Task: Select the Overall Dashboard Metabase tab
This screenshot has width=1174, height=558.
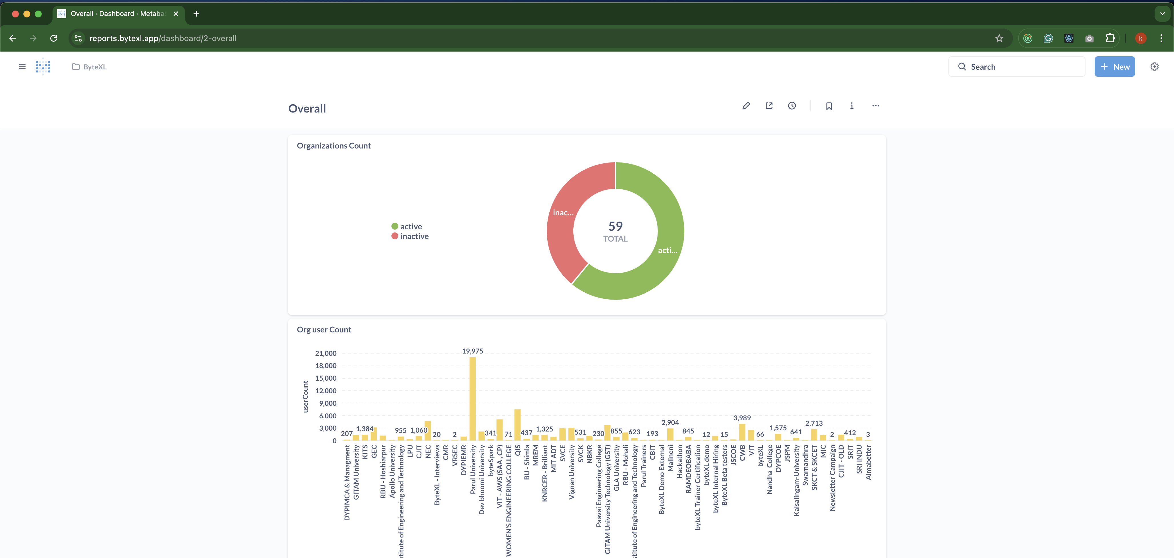Action: [x=118, y=14]
